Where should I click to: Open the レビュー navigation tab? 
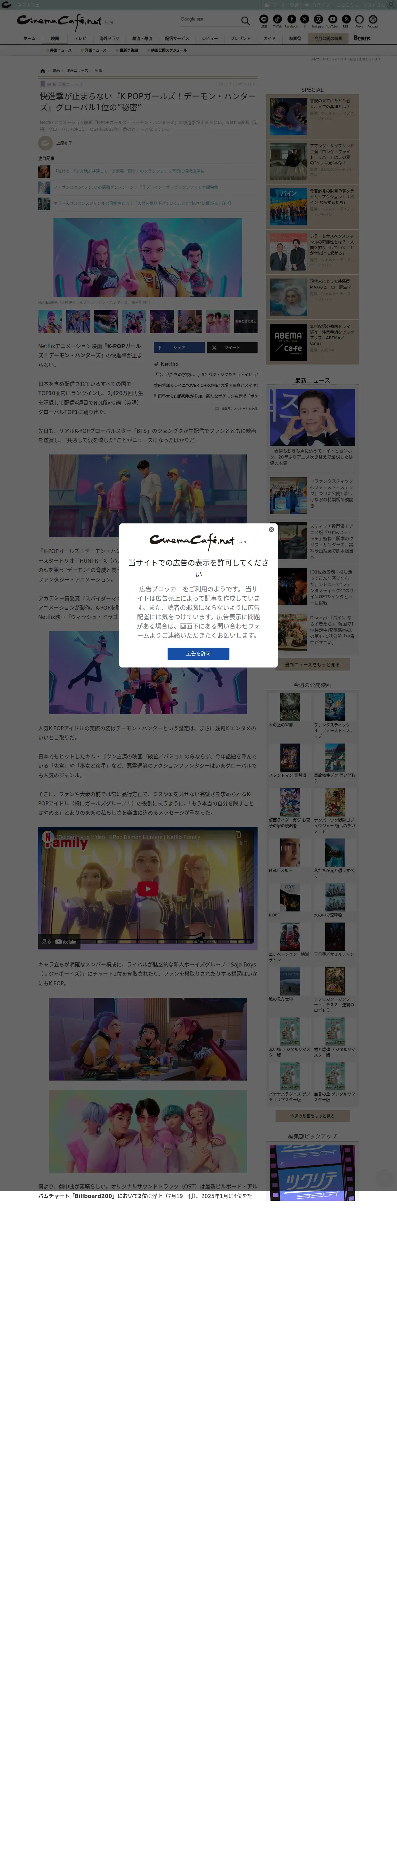point(210,38)
